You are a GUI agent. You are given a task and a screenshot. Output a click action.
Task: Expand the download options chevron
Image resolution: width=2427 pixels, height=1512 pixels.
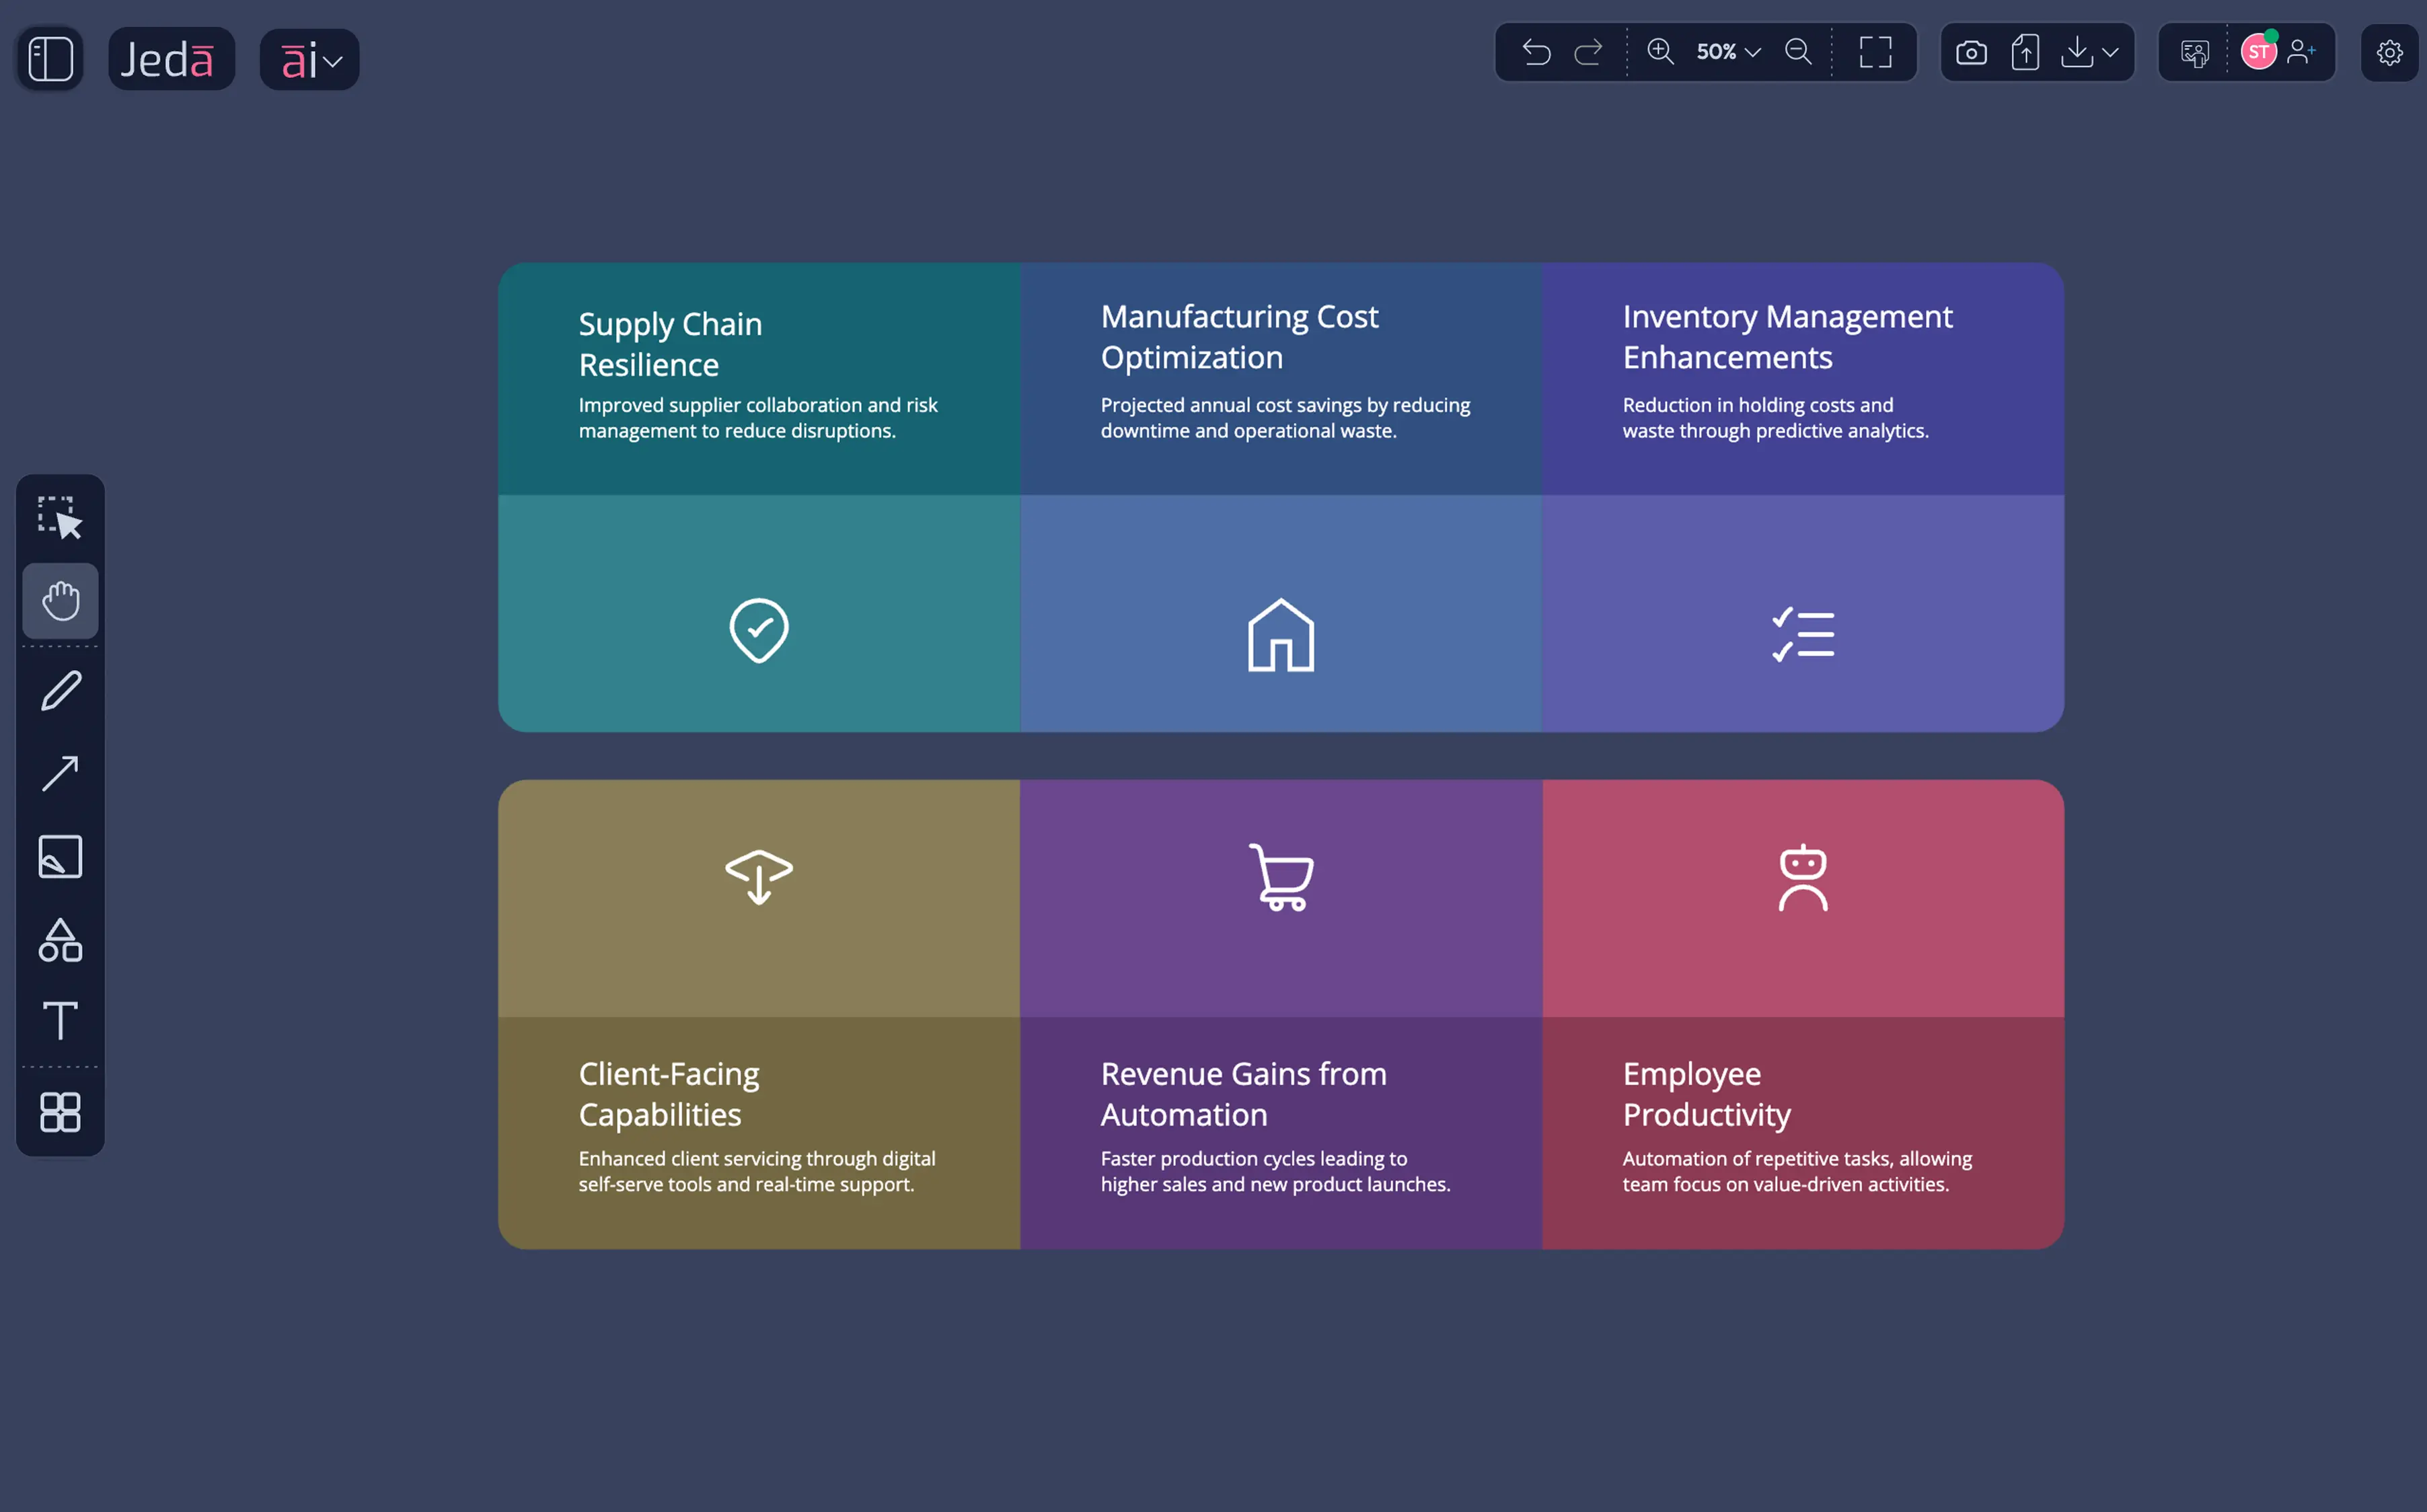[2110, 52]
